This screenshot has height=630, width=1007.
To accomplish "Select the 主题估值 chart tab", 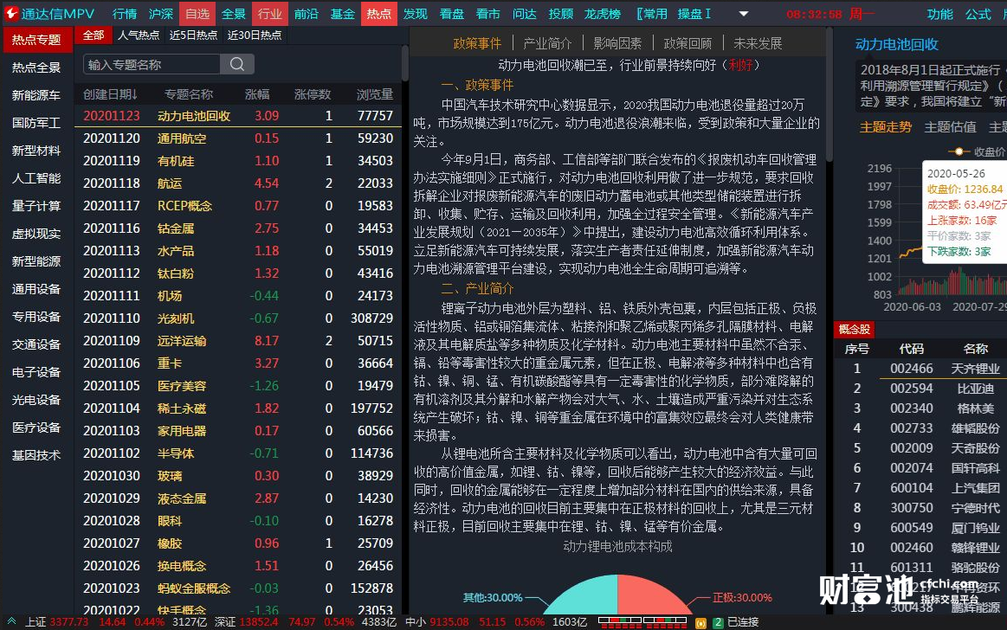I will pos(950,127).
